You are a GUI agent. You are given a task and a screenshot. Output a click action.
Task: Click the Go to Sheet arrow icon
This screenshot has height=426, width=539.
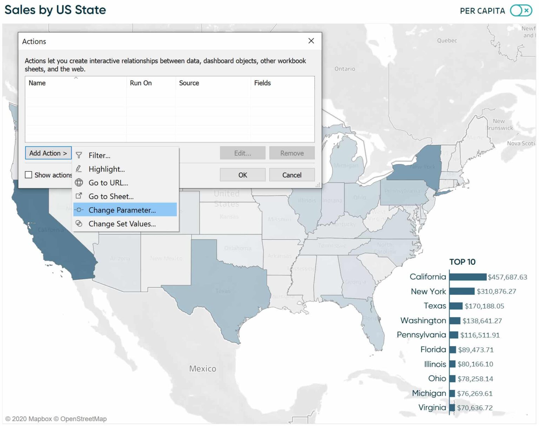79,196
